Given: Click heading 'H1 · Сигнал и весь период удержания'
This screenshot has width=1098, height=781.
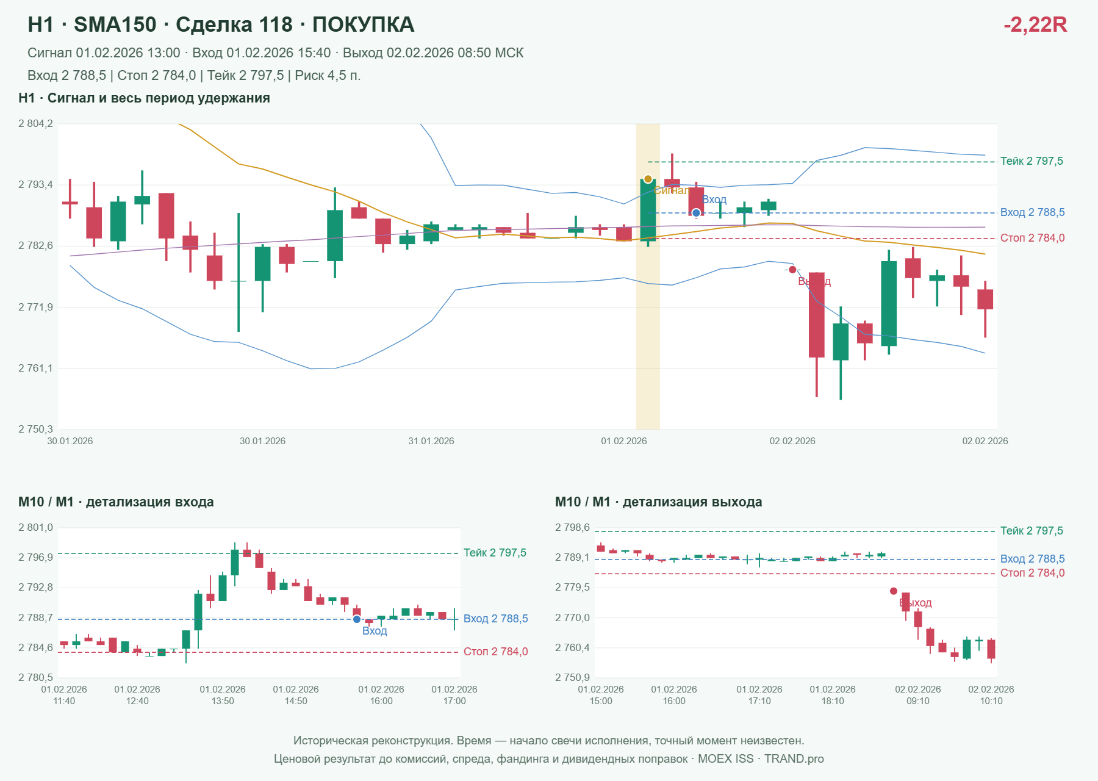Looking at the screenshot, I should point(144,98).
